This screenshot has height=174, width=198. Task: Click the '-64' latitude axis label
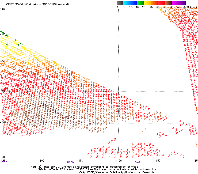2,62
